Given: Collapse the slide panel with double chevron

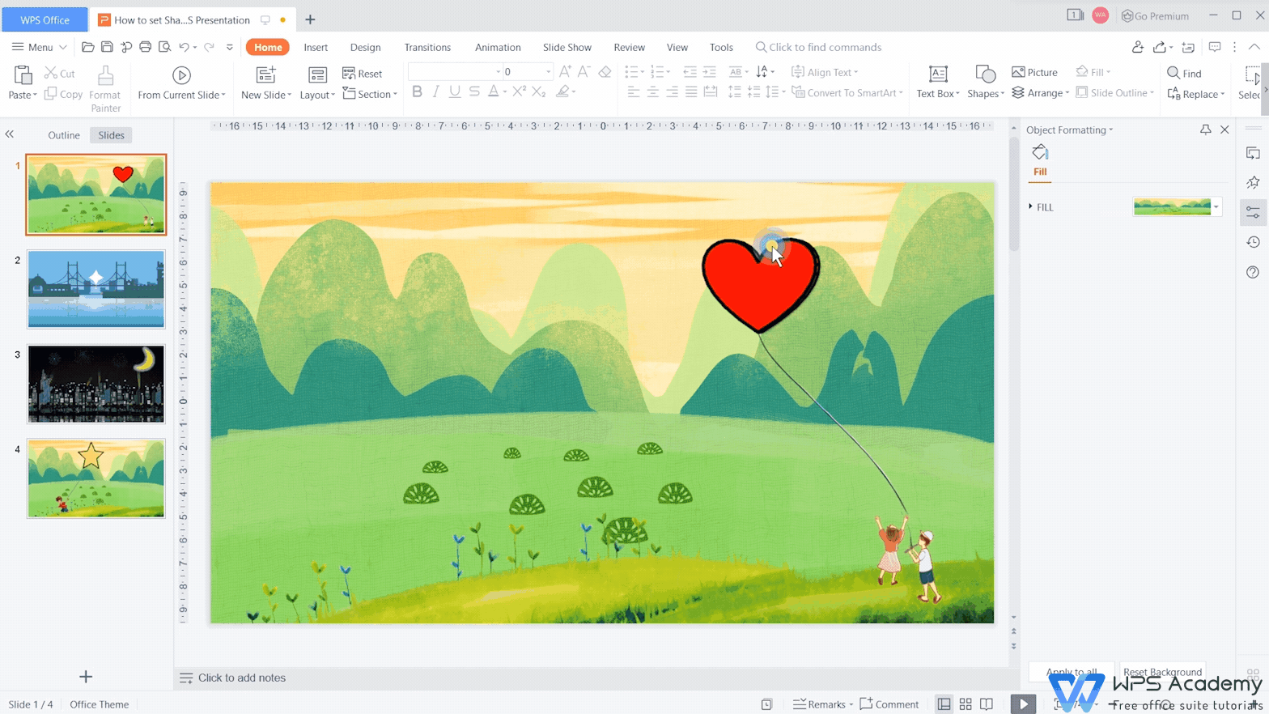Looking at the screenshot, I should (x=10, y=134).
